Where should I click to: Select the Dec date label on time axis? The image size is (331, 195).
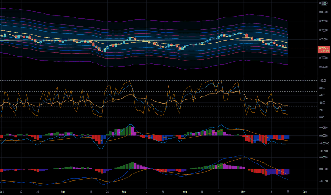tap(304, 192)
